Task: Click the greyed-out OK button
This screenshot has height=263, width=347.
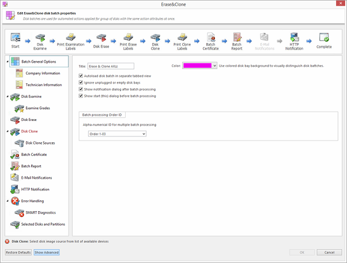Action: [x=302, y=253]
